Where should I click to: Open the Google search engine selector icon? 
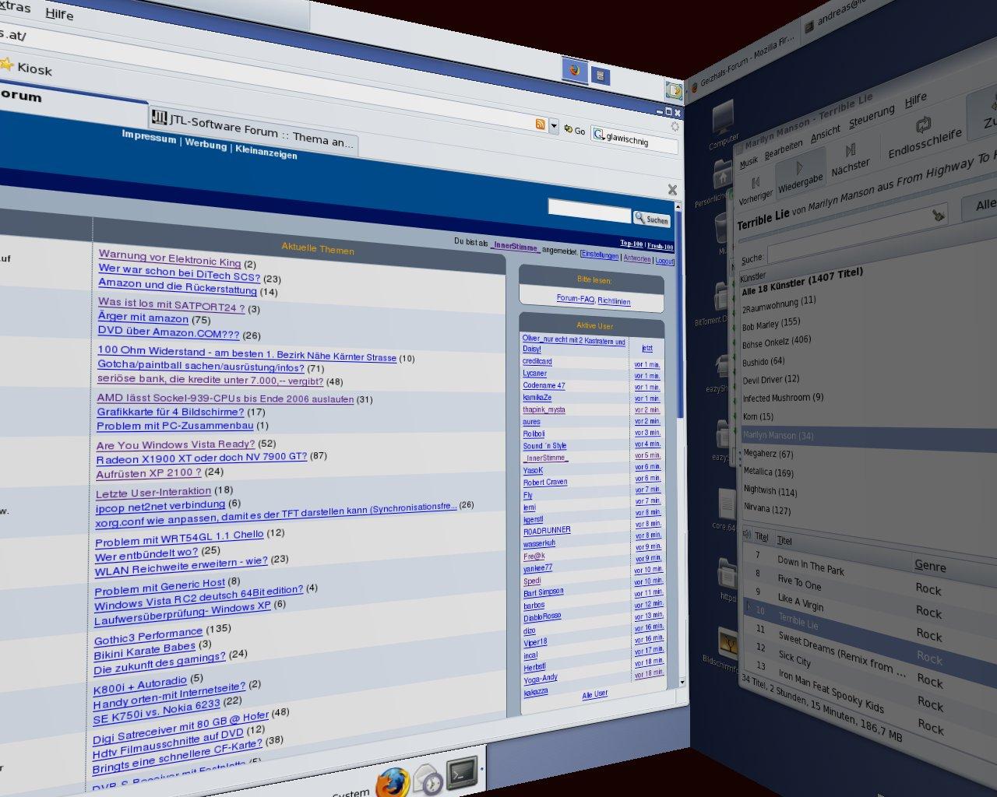tap(598, 135)
